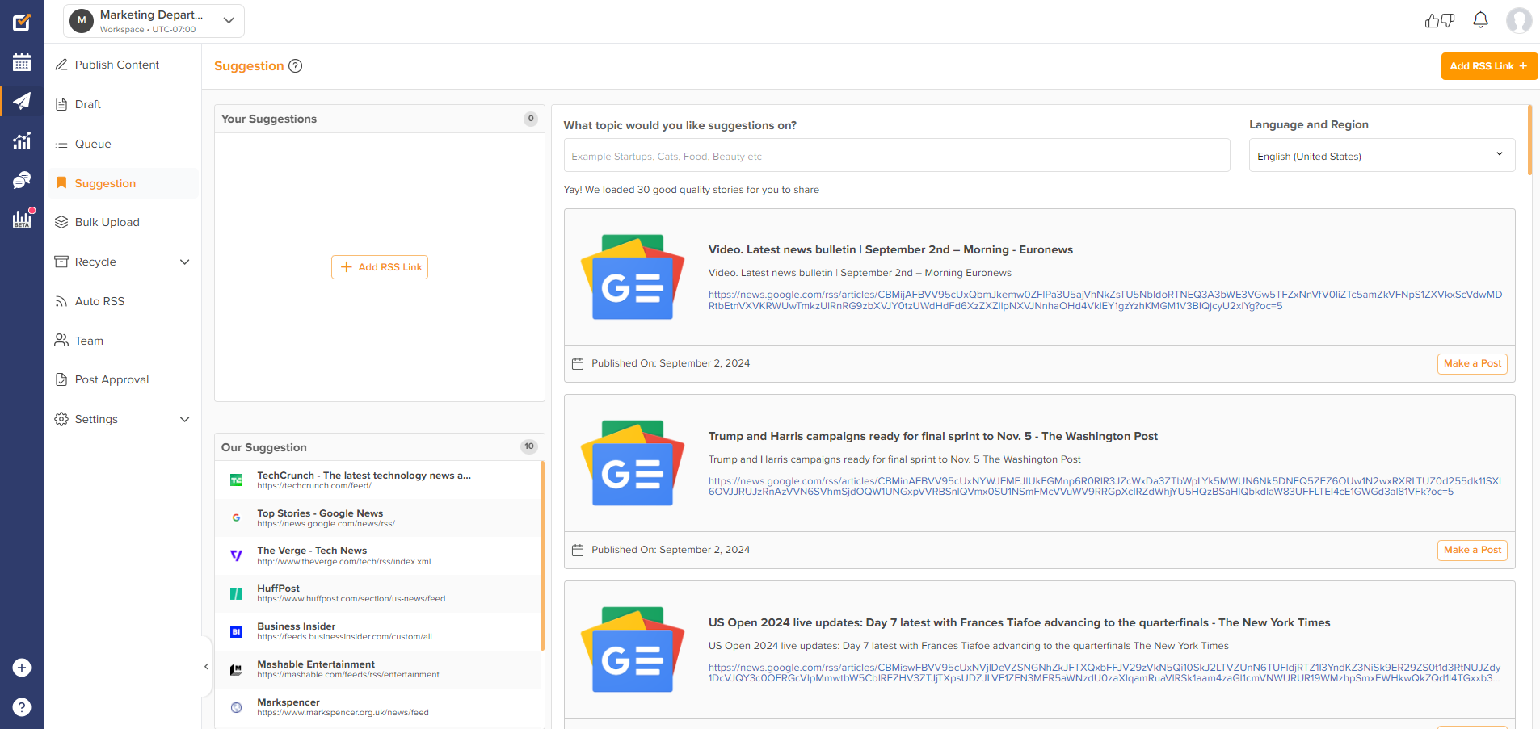Open the calendar view icon

point(22,62)
